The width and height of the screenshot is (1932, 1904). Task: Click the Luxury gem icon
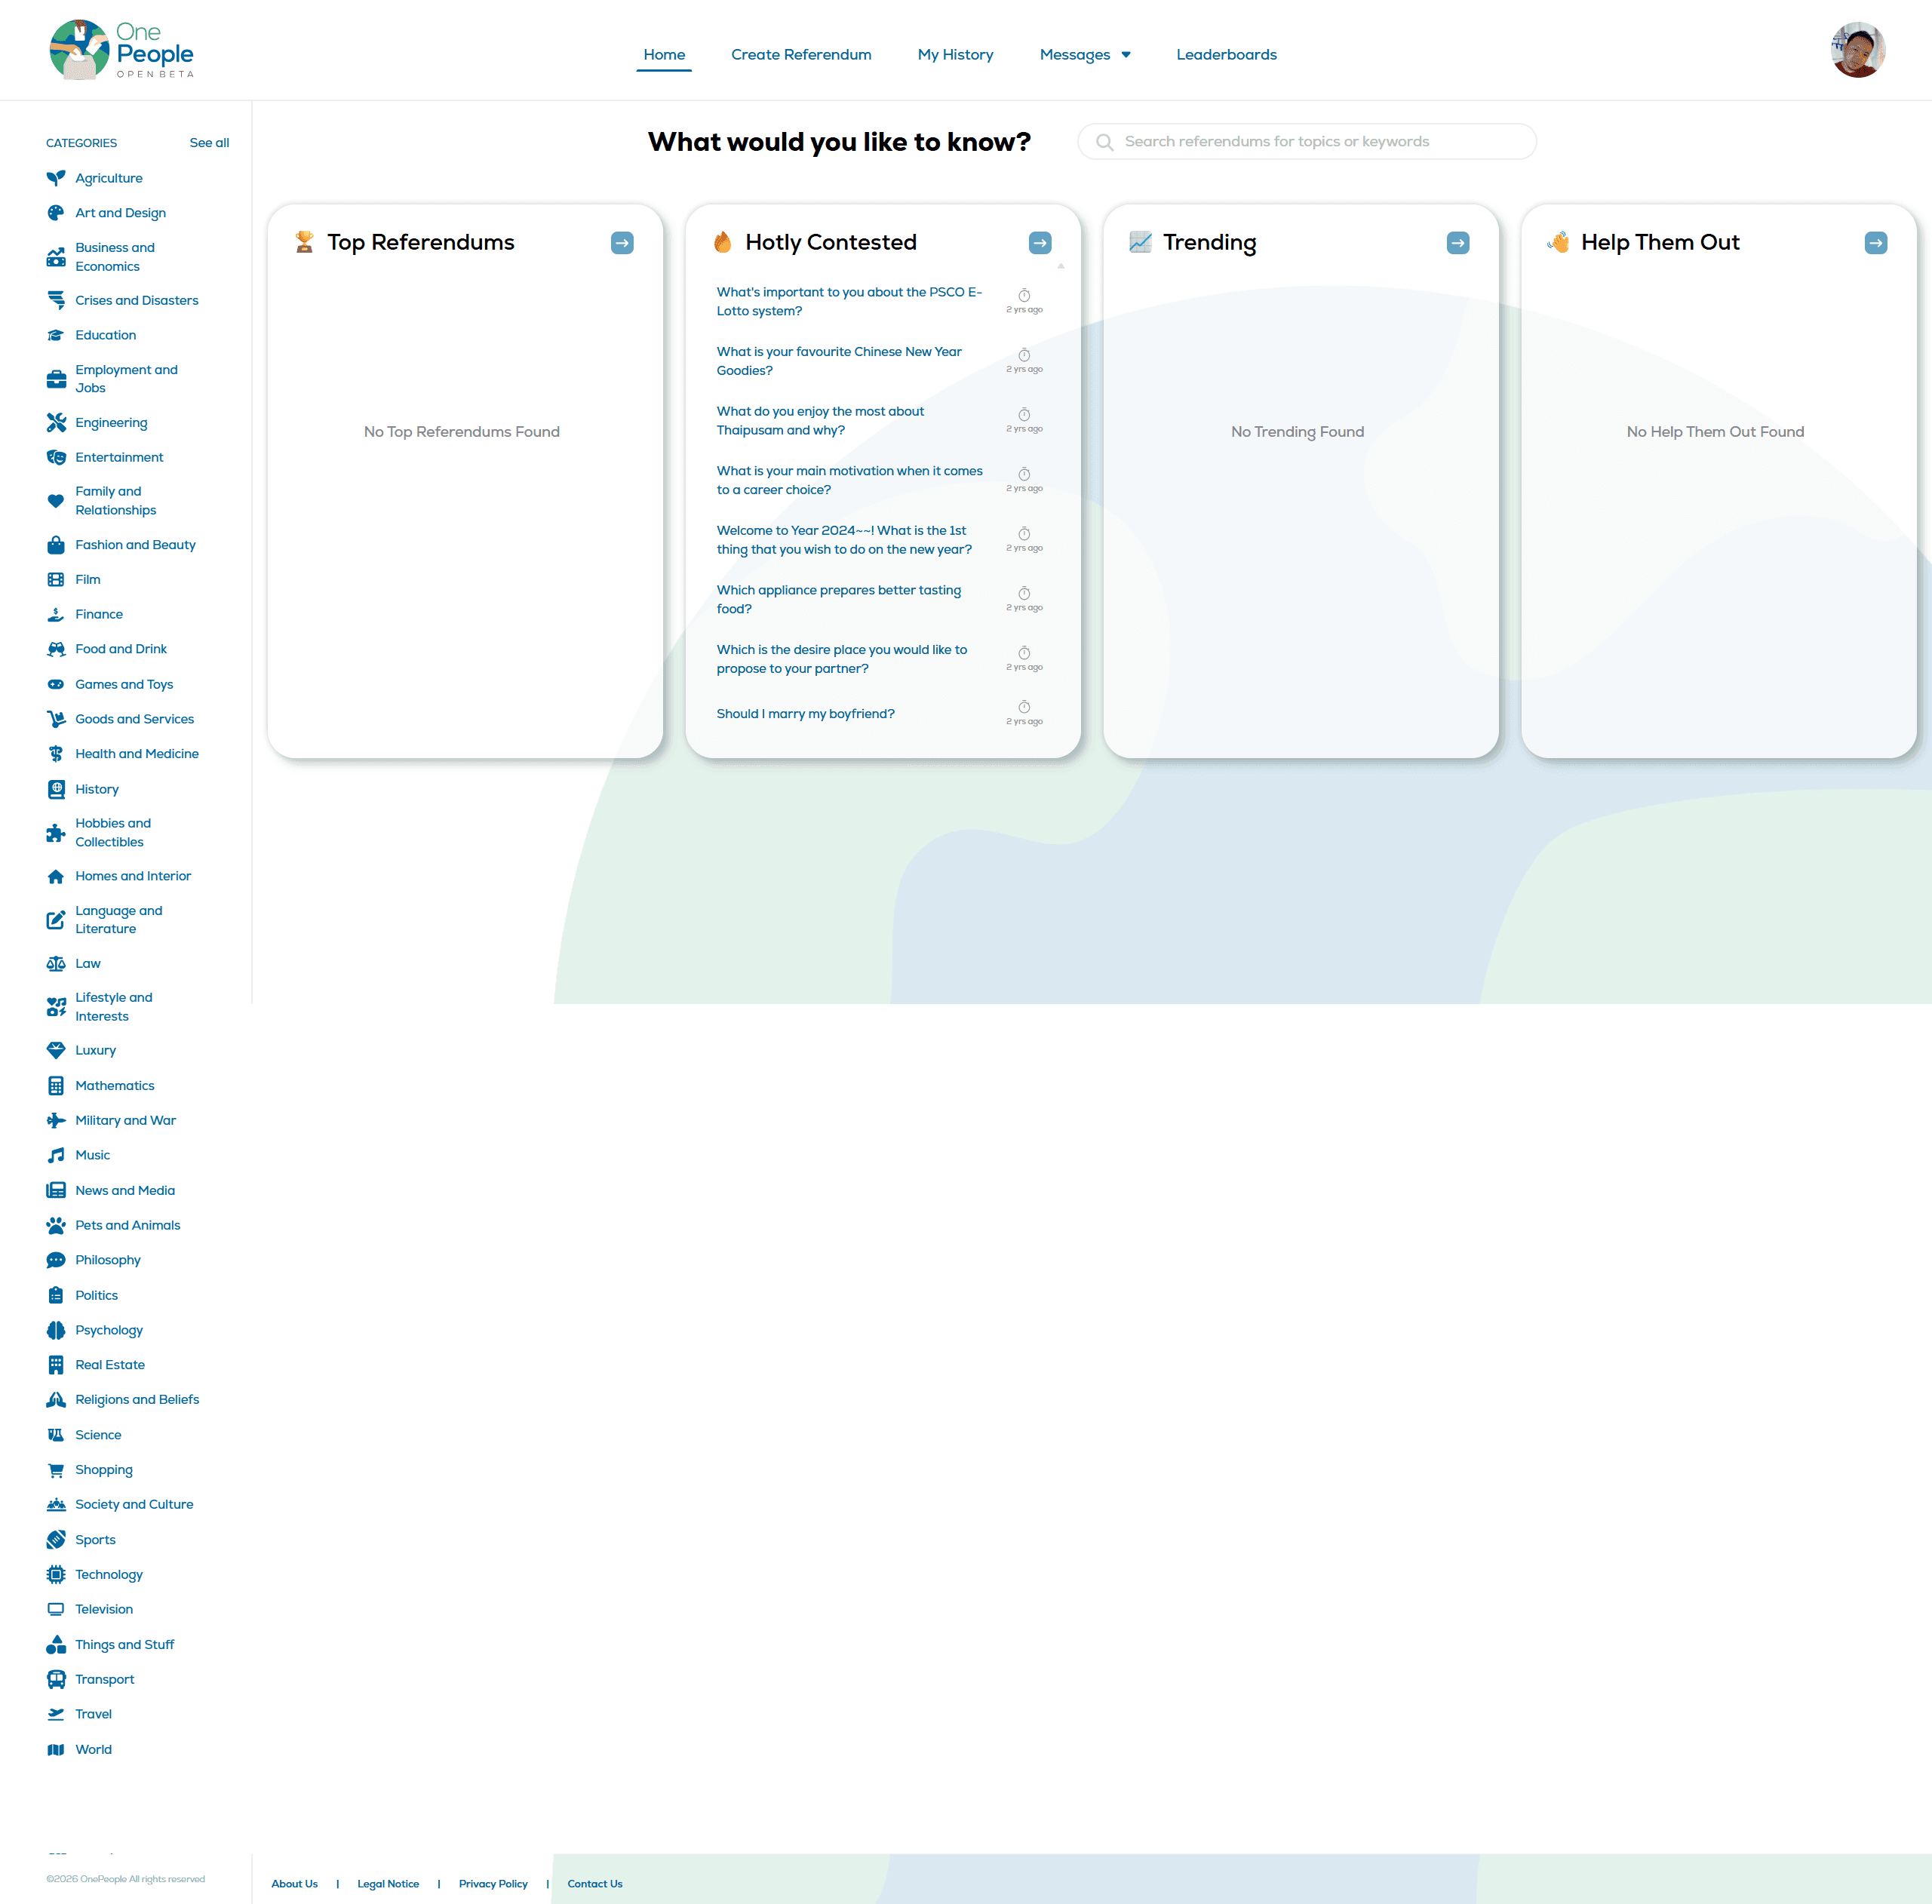click(x=56, y=1050)
